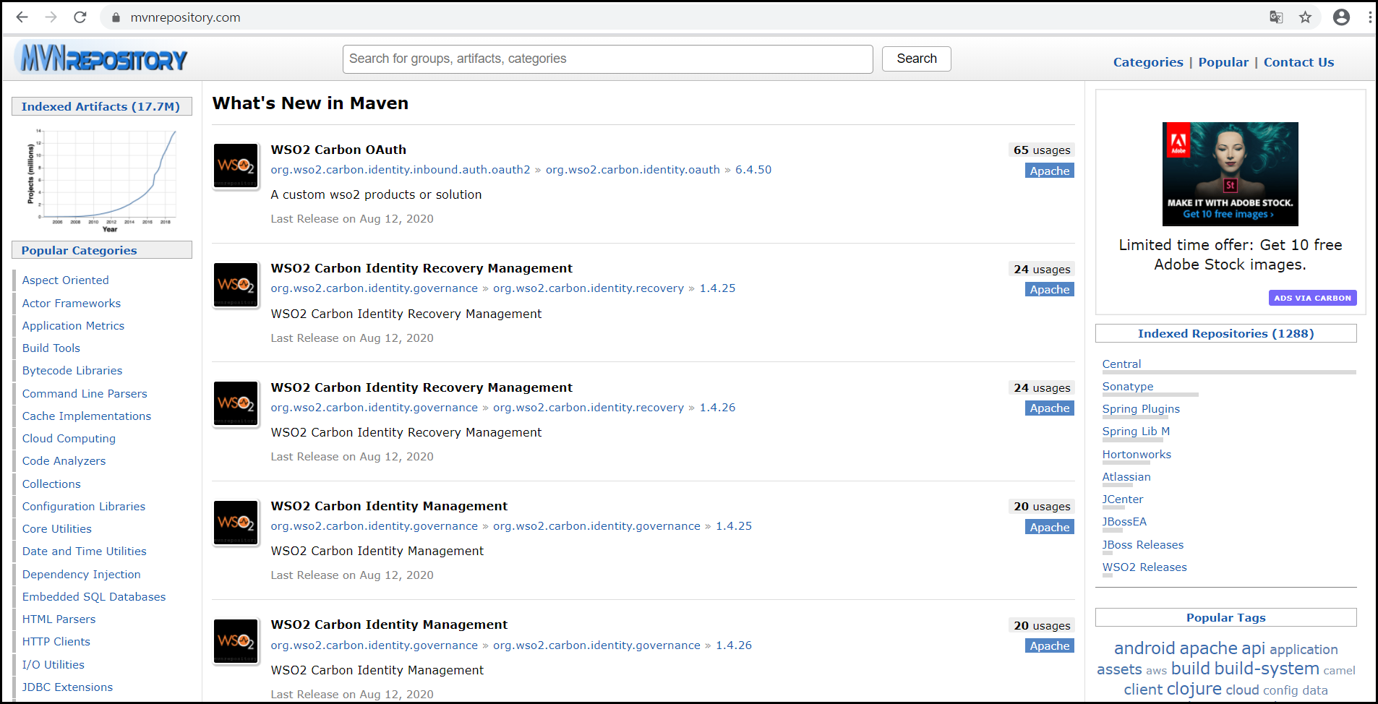
Task: Click WSO2 logo for Identity Management 1.4.26
Action: [236, 641]
